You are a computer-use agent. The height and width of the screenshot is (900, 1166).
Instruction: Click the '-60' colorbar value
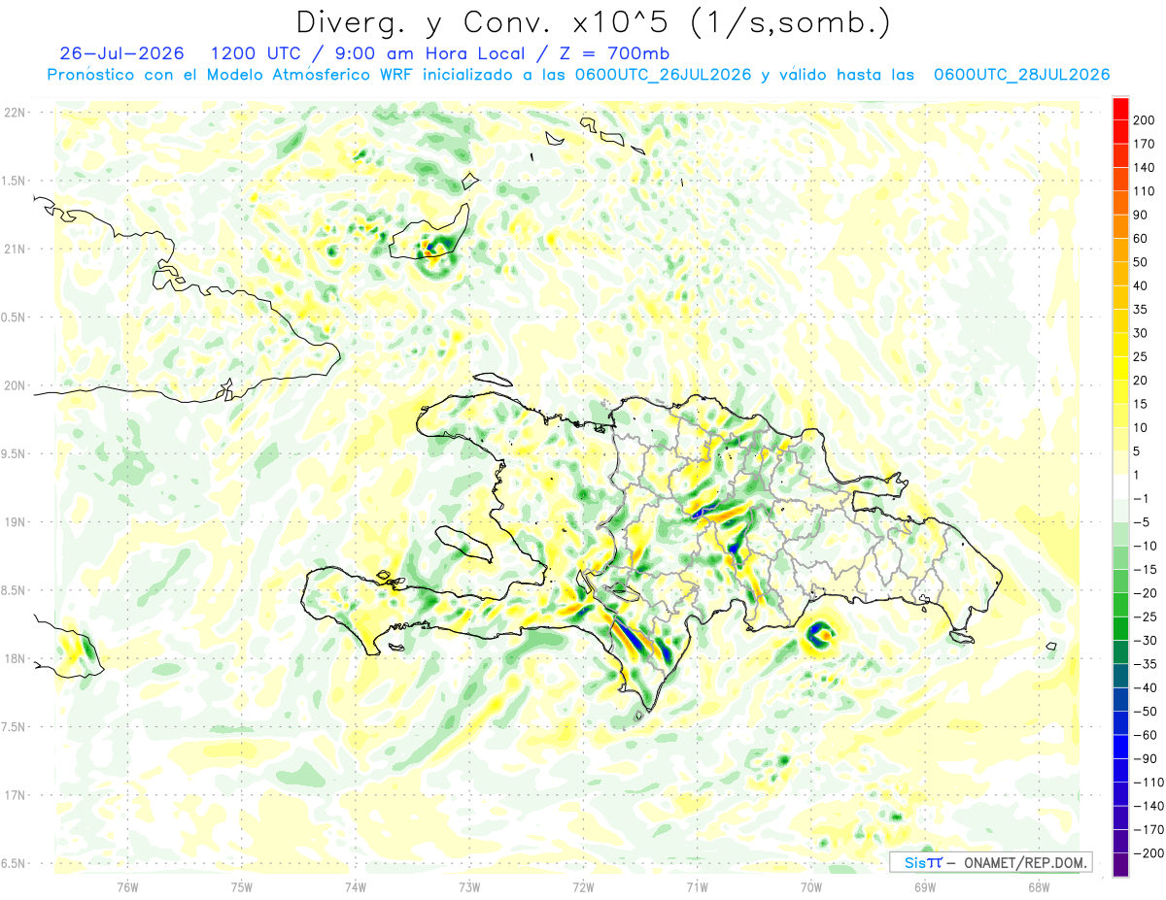coord(1146,734)
